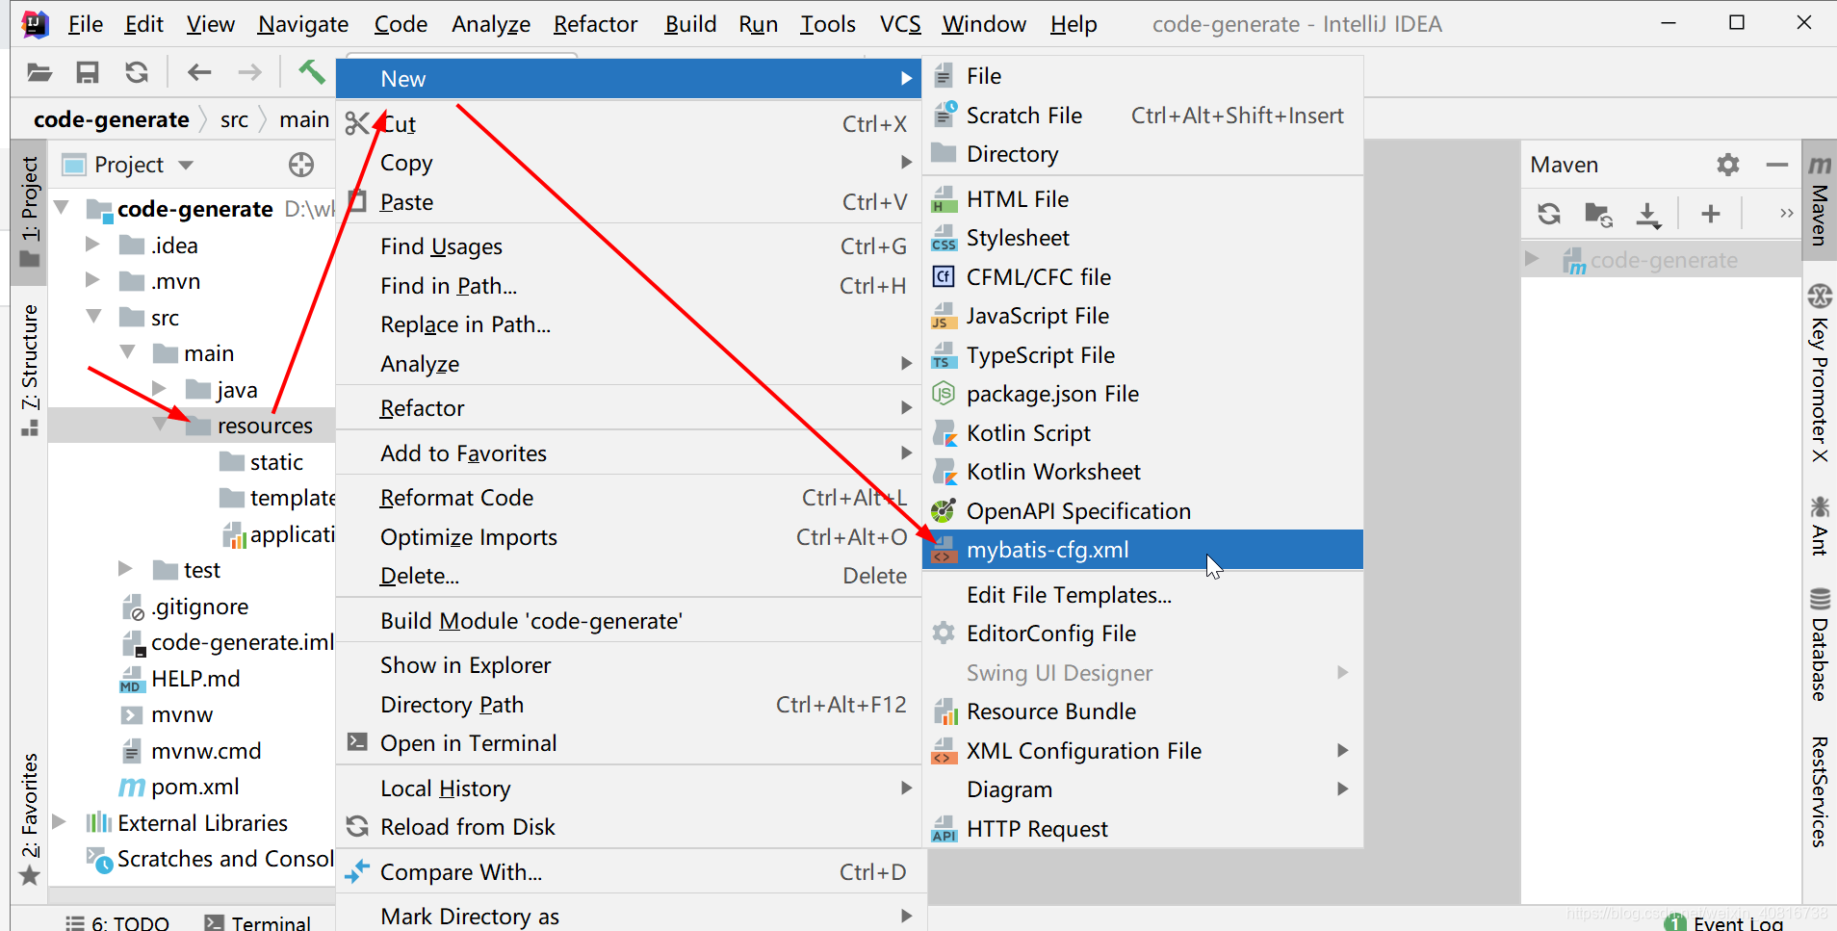Expand the java folder
Screen dimensions: 1837x931
(x=160, y=389)
